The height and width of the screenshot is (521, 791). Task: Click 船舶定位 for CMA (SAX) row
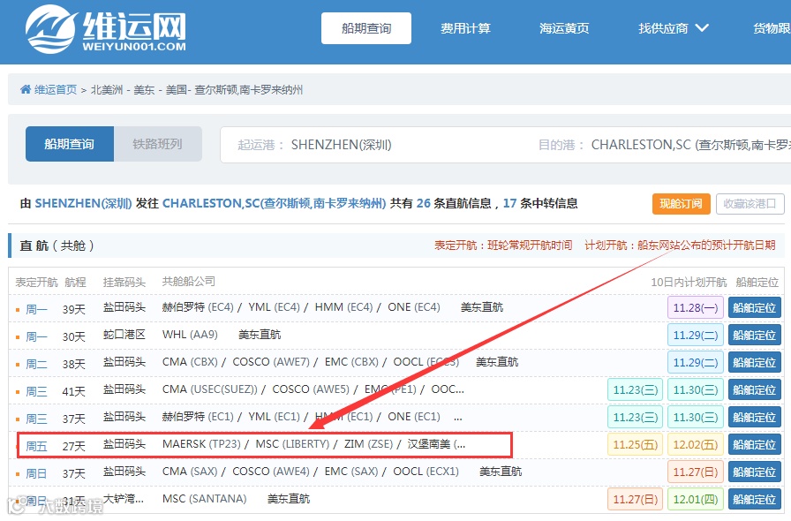(x=755, y=472)
